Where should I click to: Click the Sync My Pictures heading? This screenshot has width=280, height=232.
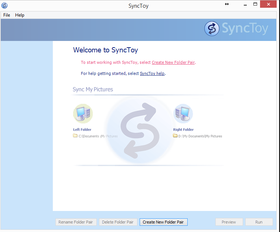93,89
